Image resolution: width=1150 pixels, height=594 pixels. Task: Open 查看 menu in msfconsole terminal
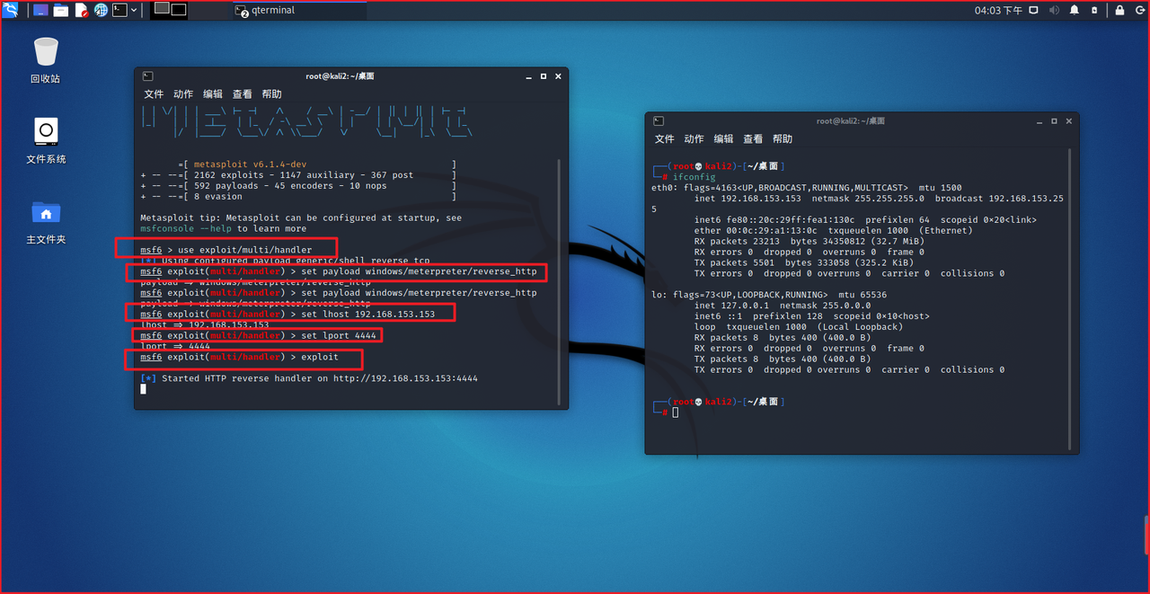[x=243, y=94]
